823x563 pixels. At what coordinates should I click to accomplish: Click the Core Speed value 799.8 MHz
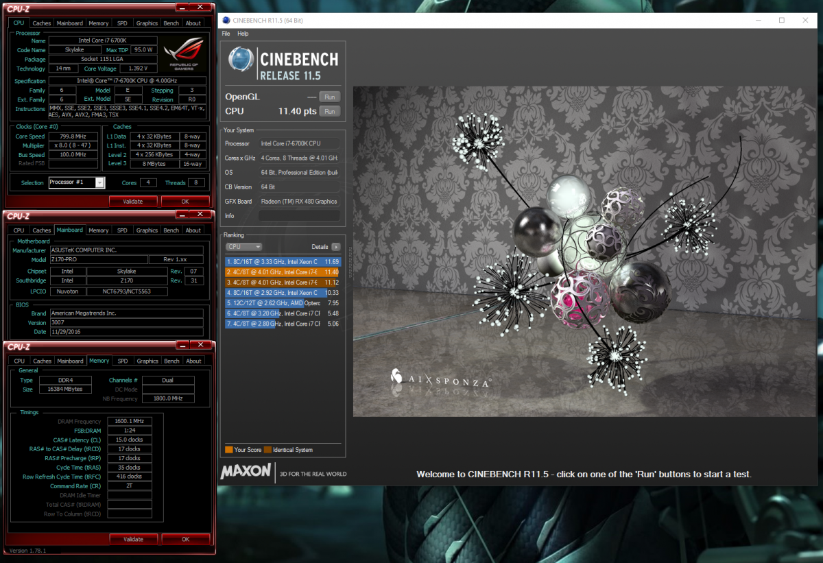[x=72, y=136]
